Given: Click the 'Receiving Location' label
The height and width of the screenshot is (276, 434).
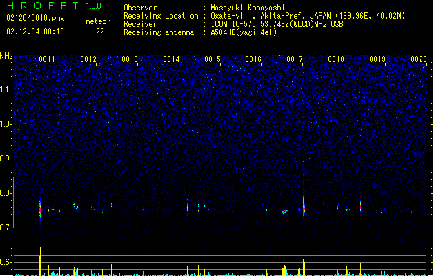Looking at the screenshot, I should coord(161,16).
